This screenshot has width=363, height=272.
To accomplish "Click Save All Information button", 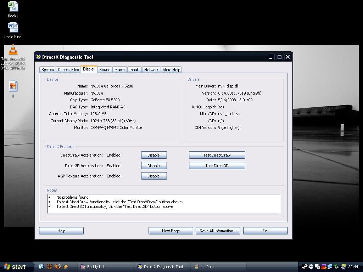I will pos(218,231).
